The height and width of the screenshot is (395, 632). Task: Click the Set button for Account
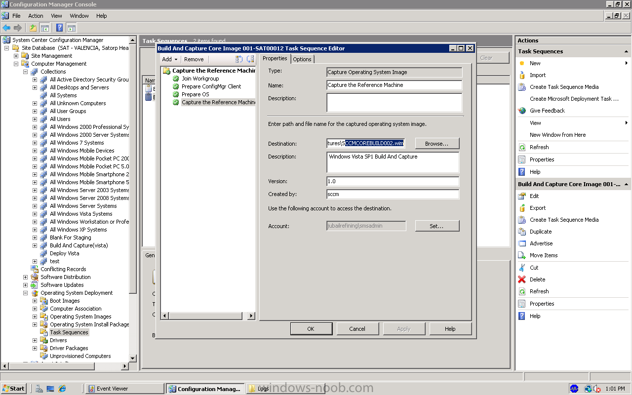[x=437, y=226]
